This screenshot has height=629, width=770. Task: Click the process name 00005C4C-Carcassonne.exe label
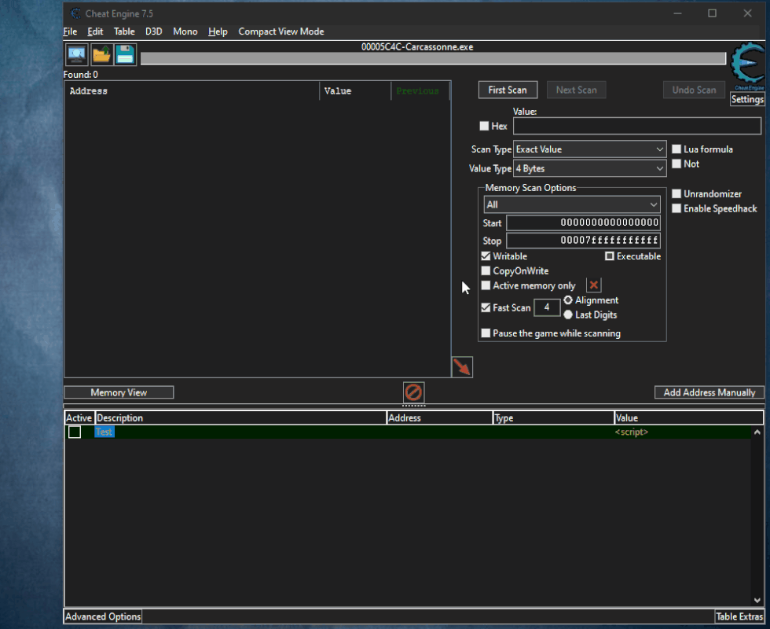coord(417,46)
